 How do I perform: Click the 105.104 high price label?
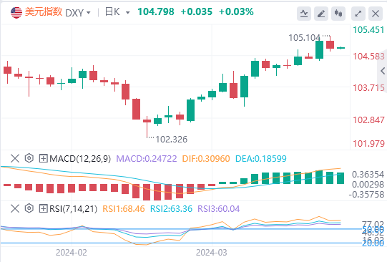pos(304,38)
